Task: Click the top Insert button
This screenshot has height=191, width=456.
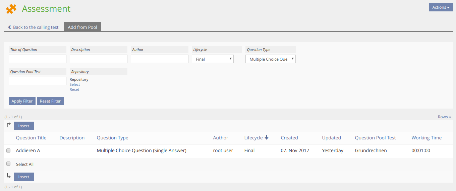Action: (24, 126)
